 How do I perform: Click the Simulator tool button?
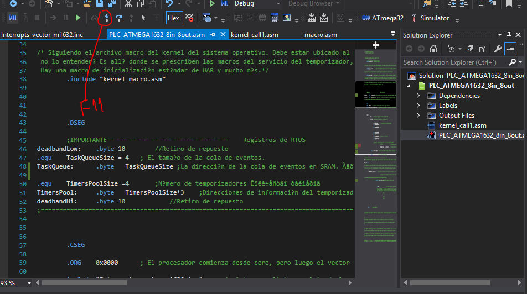[x=430, y=18]
